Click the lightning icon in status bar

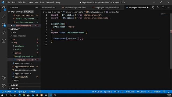(41, 92)
